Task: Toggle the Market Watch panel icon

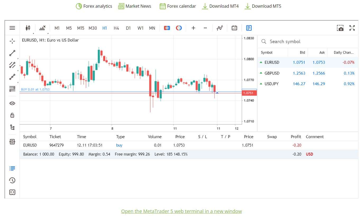Action: pyautogui.click(x=249, y=28)
